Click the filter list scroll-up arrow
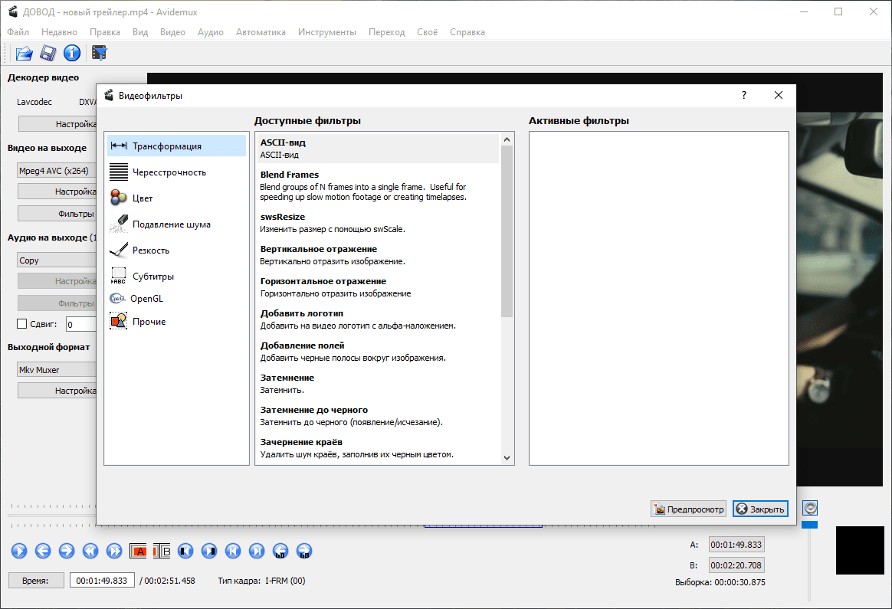 click(507, 139)
